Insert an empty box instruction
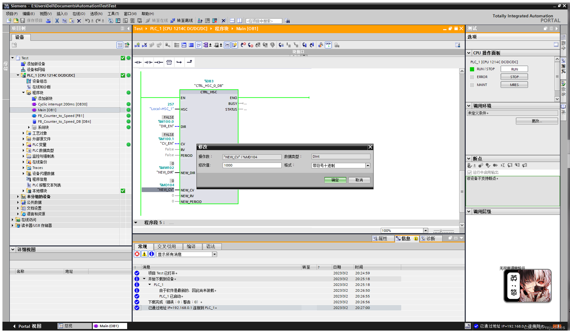 [169, 62]
